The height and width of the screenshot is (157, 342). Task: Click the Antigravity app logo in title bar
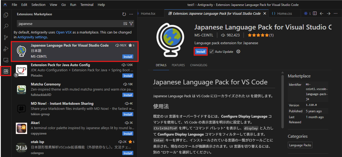(x=5, y=5)
